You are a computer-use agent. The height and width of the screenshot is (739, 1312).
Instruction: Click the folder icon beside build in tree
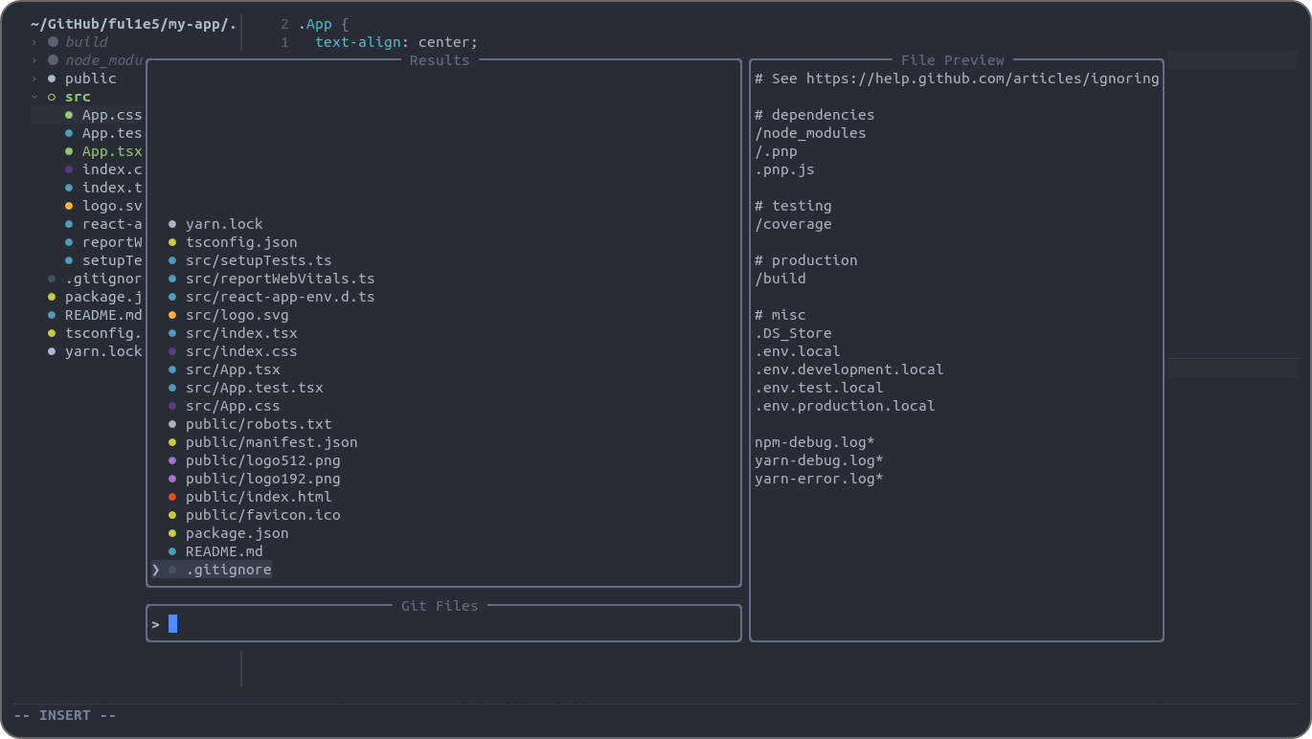point(53,42)
